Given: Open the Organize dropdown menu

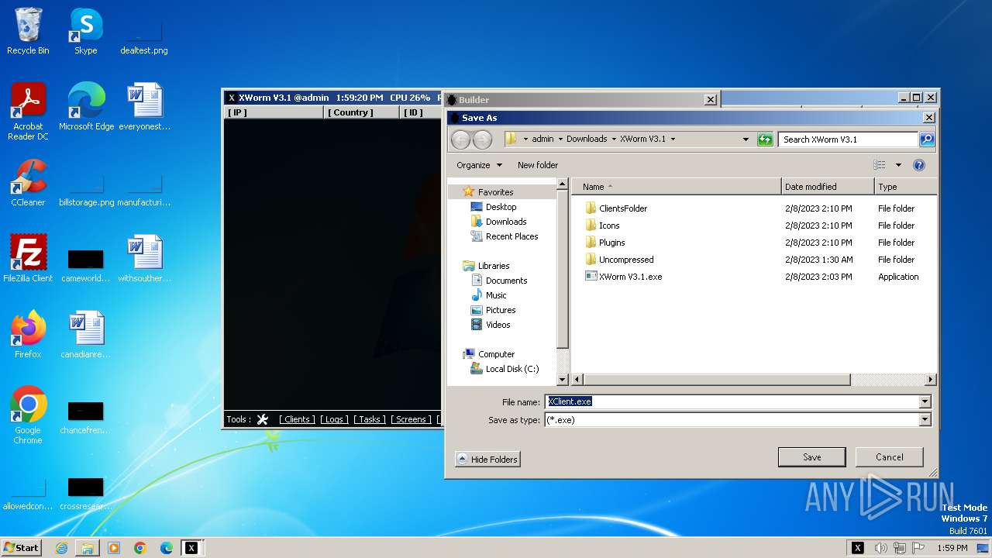Looking at the screenshot, I should [479, 165].
